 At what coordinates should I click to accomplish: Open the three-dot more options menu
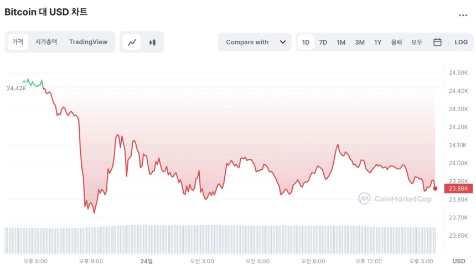tap(463, 15)
